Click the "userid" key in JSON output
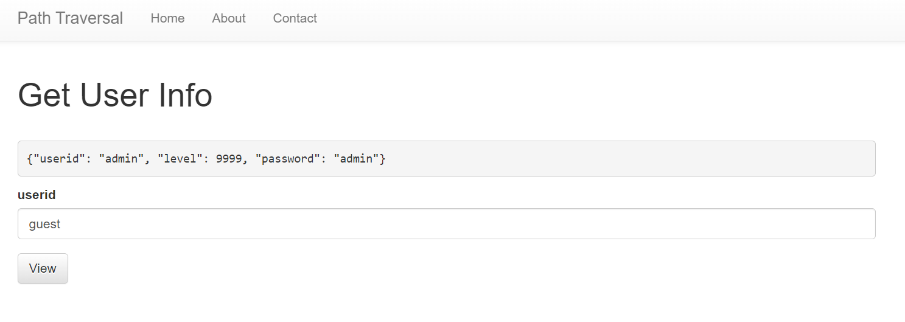 [58, 159]
